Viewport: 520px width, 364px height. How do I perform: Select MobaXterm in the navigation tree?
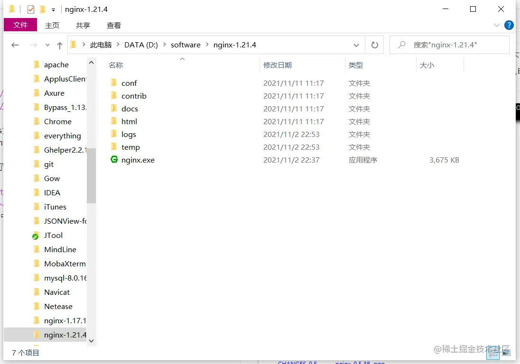coord(65,264)
